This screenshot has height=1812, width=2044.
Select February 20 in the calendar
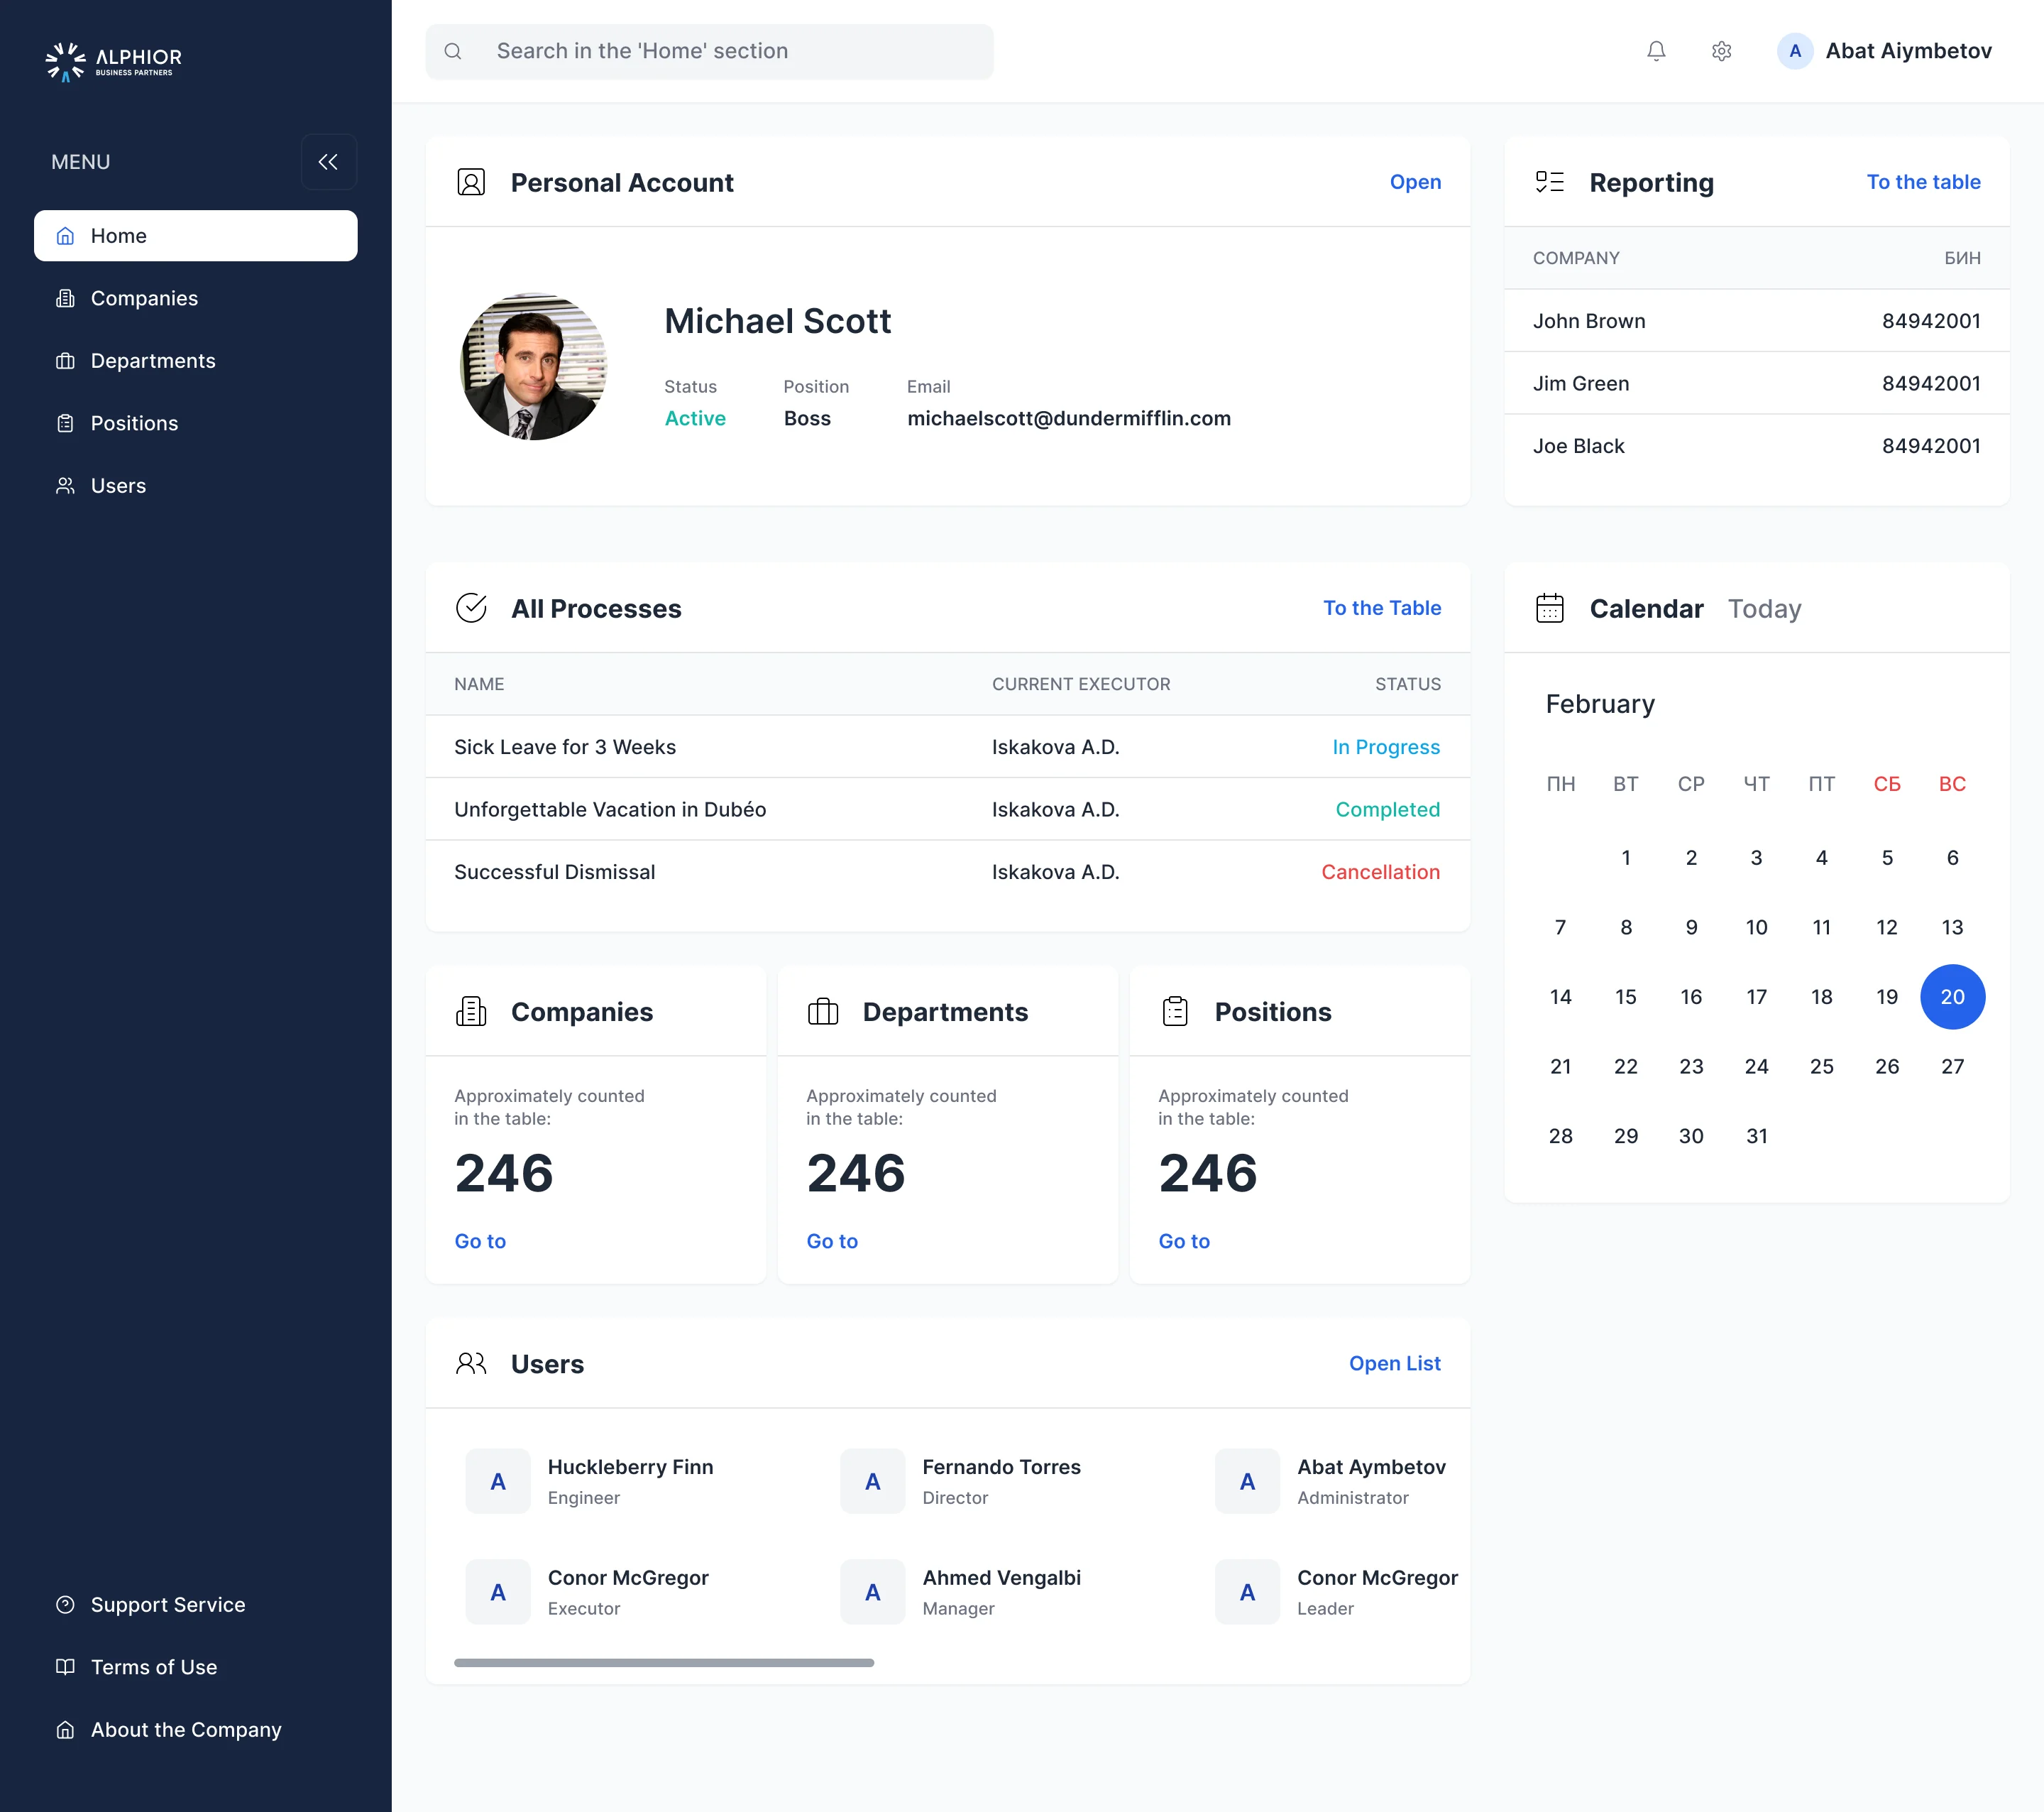(x=1952, y=997)
